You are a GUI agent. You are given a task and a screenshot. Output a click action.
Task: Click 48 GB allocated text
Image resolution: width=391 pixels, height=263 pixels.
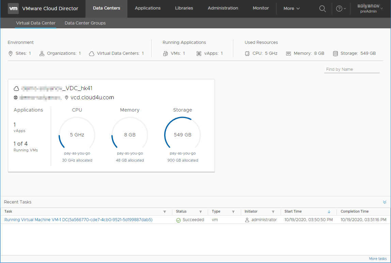click(x=130, y=160)
